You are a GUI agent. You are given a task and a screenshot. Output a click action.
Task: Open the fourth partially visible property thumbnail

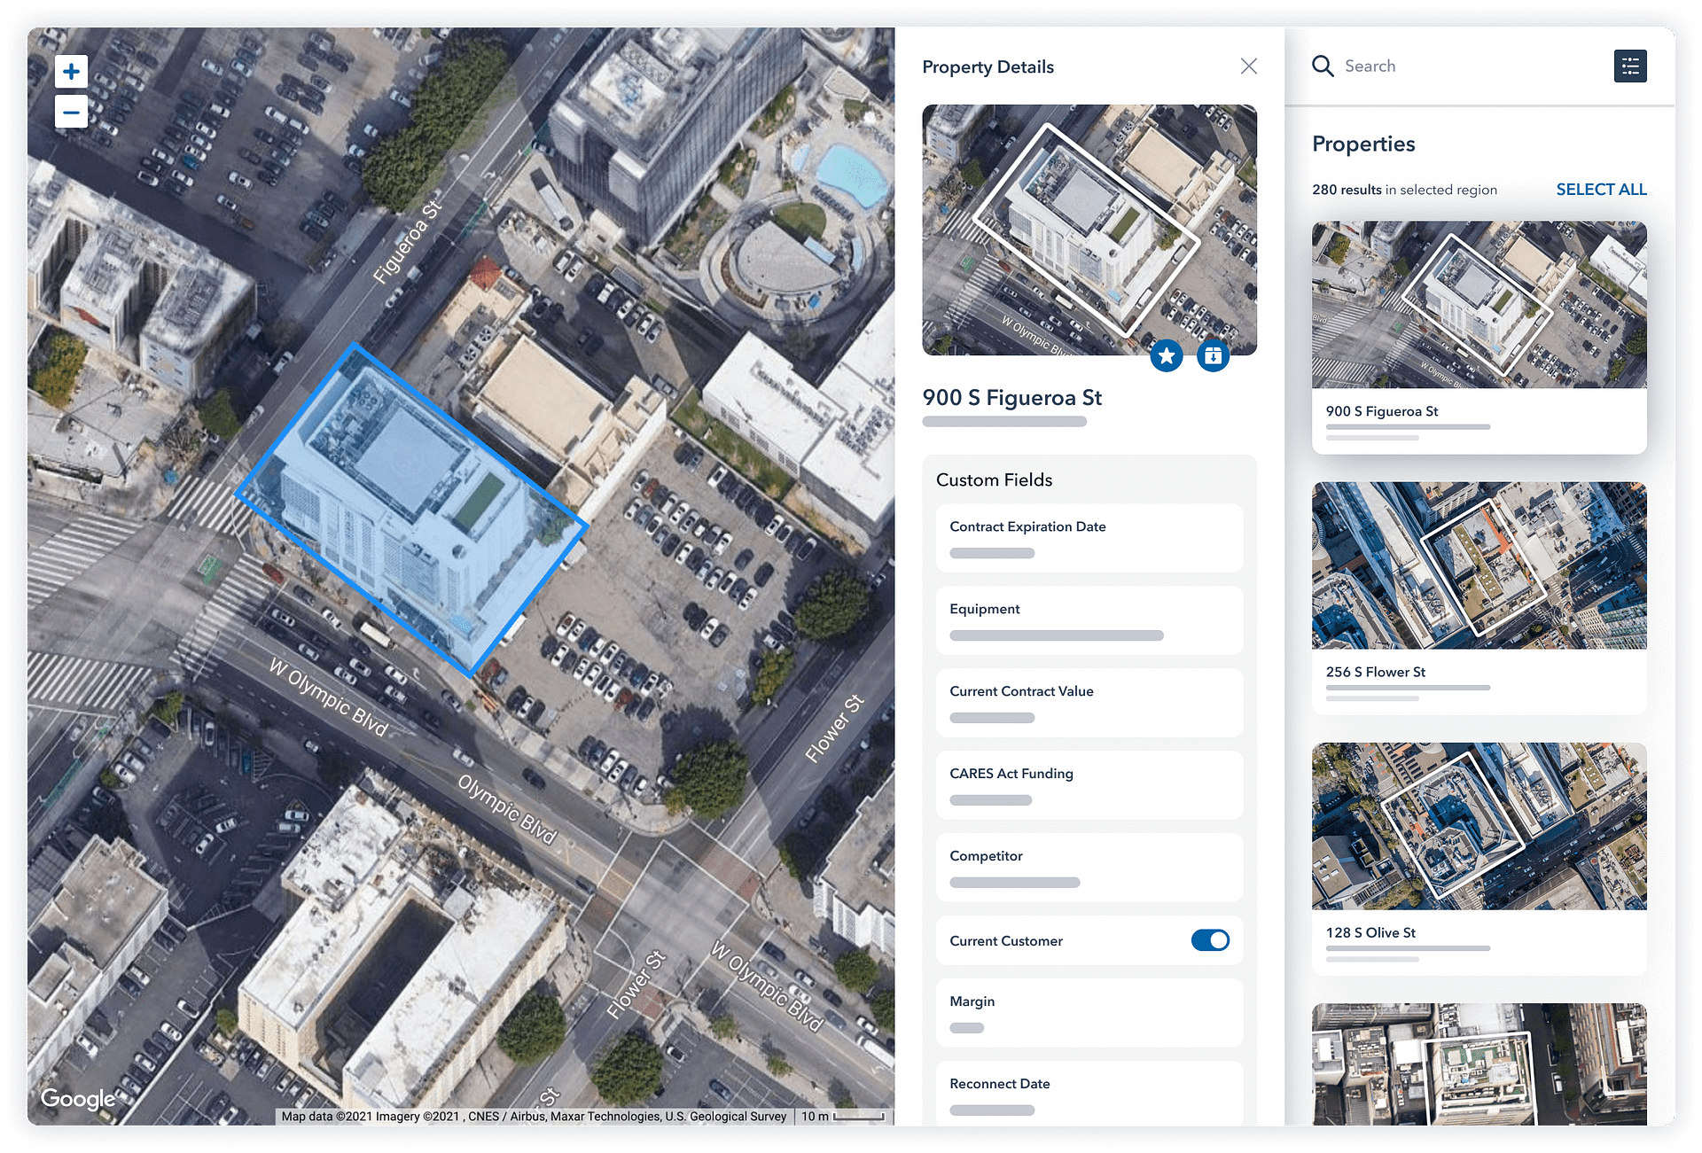pos(1479,1064)
